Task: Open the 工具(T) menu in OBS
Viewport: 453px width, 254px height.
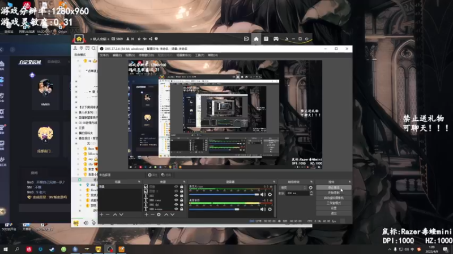Action: [x=200, y=55]
